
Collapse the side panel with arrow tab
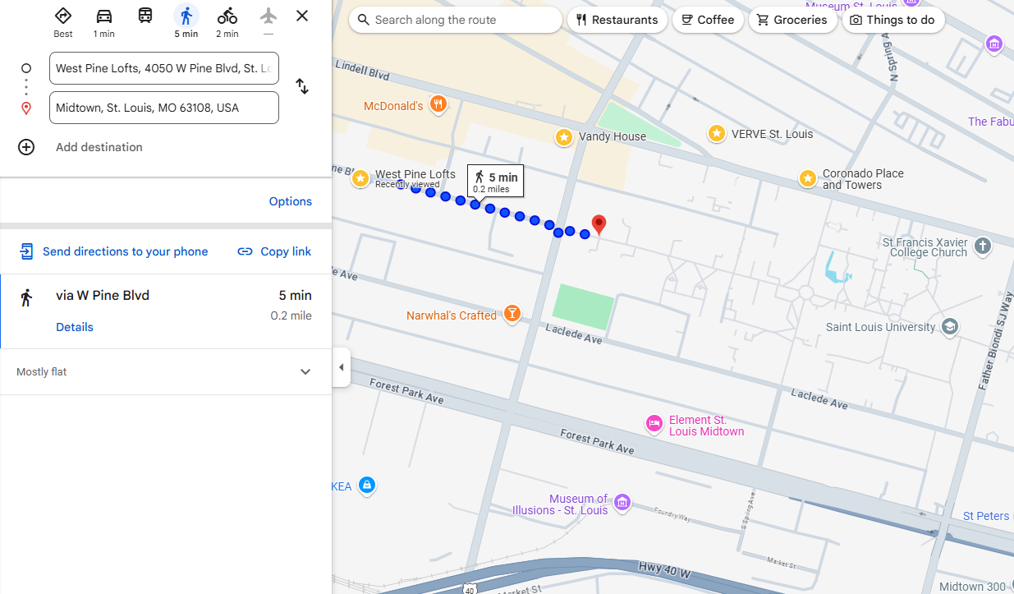[x=342, y=367]
